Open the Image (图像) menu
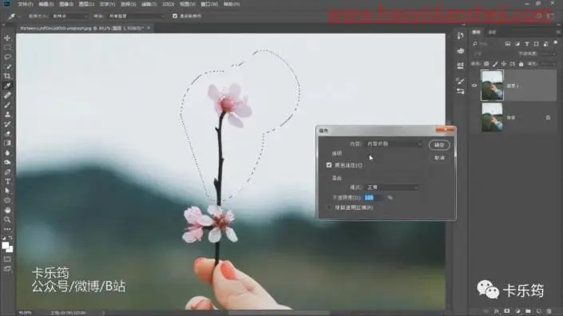 [66, 4]
